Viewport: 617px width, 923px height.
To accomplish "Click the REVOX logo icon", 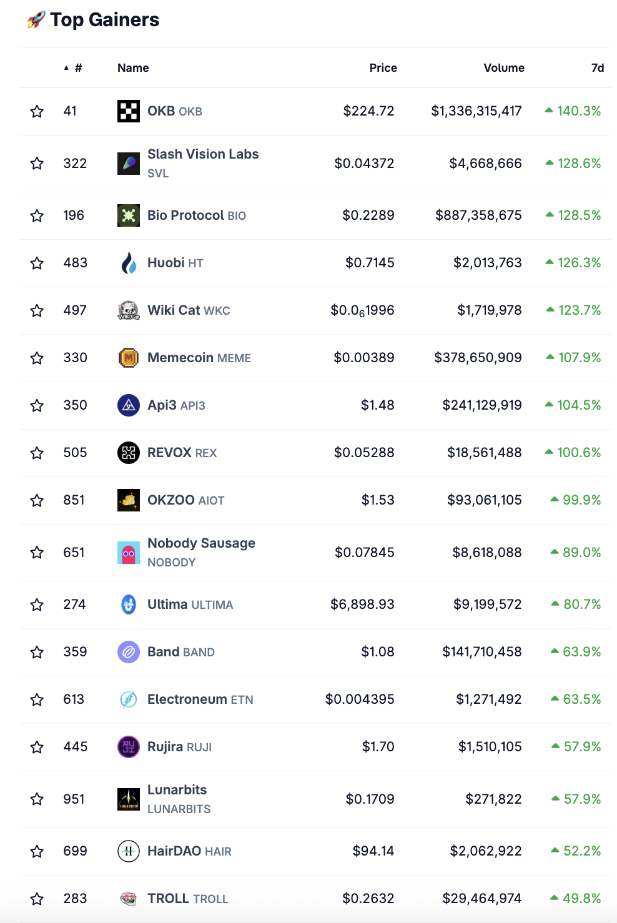I will pyautogui.click(x=129, y=453).
